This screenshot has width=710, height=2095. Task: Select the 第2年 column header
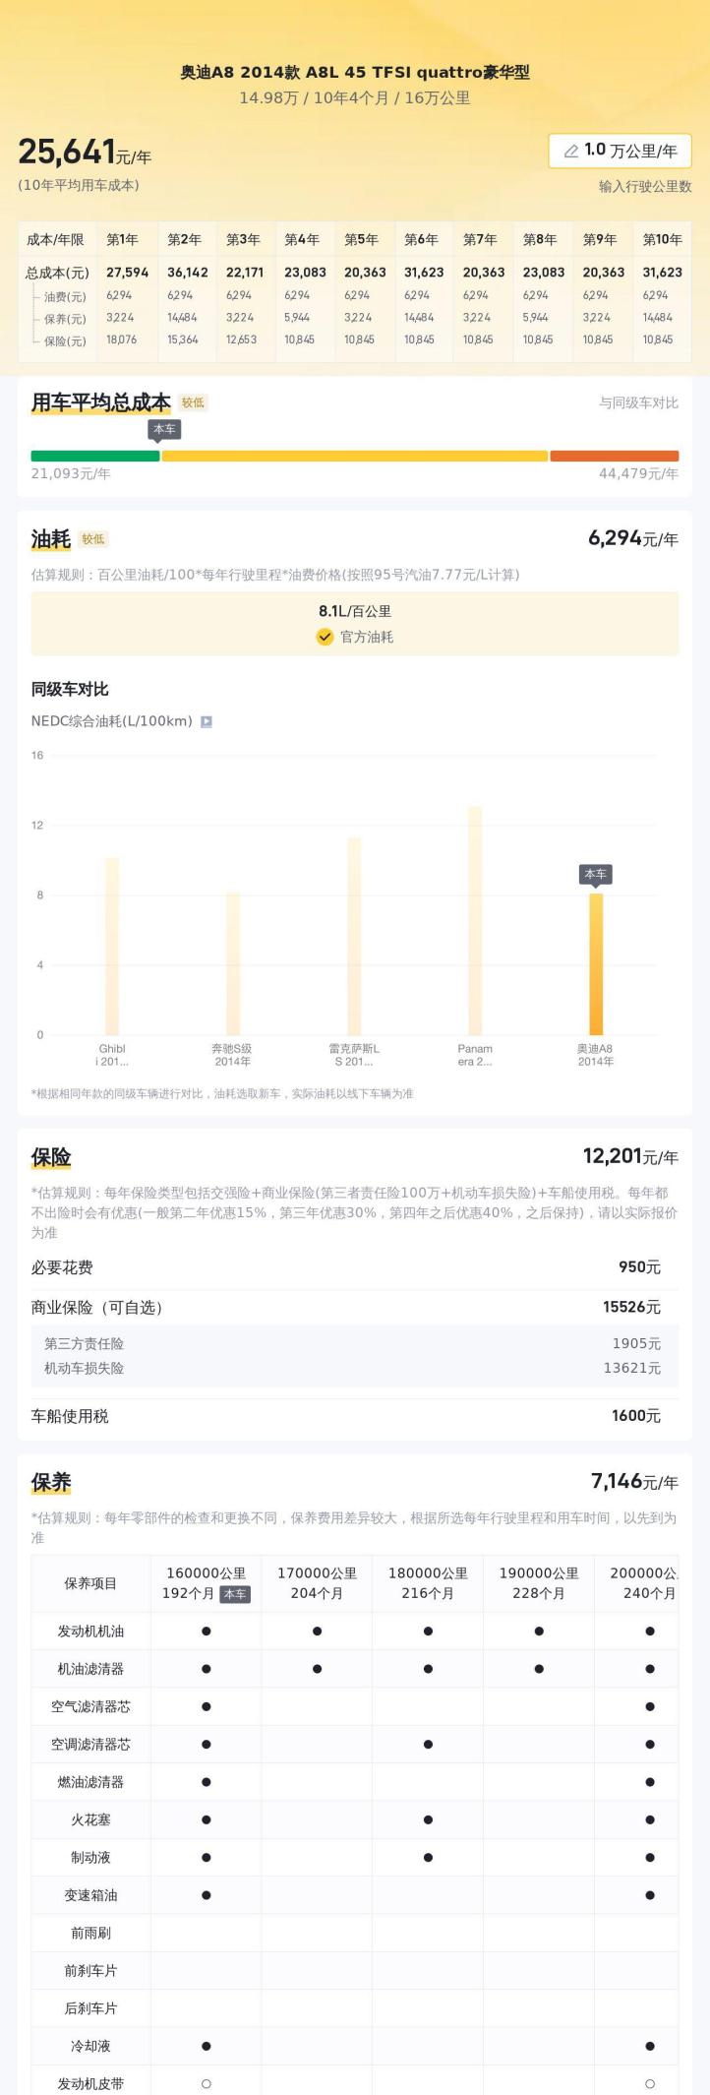tap(184, 239)
